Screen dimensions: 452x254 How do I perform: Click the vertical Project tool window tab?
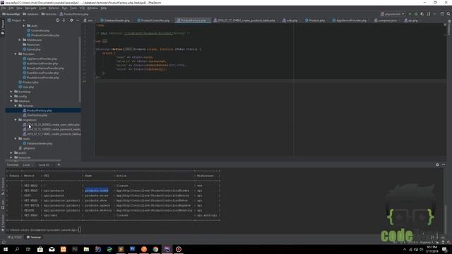tap(3, 27)
